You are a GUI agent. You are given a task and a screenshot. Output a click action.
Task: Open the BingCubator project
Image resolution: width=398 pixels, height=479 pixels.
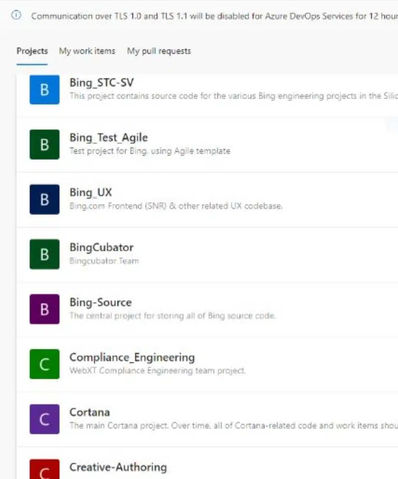(102, 247)
